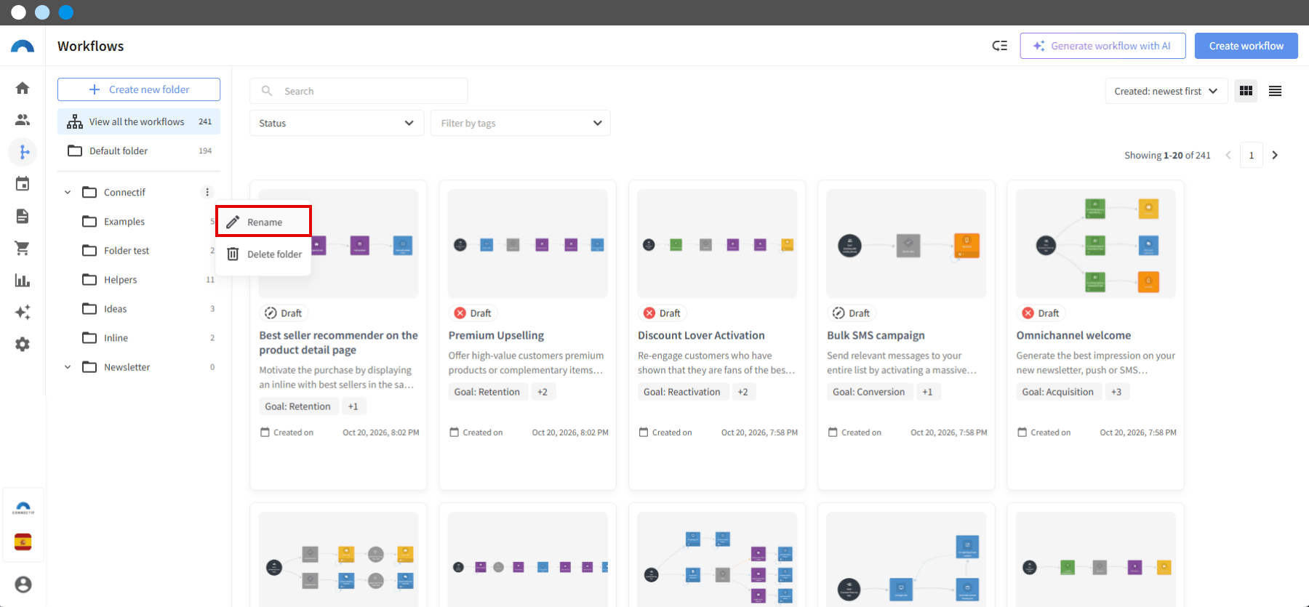
Task: Click the Search workflows field
Action: pyautogui.click(x=359, y=91)
